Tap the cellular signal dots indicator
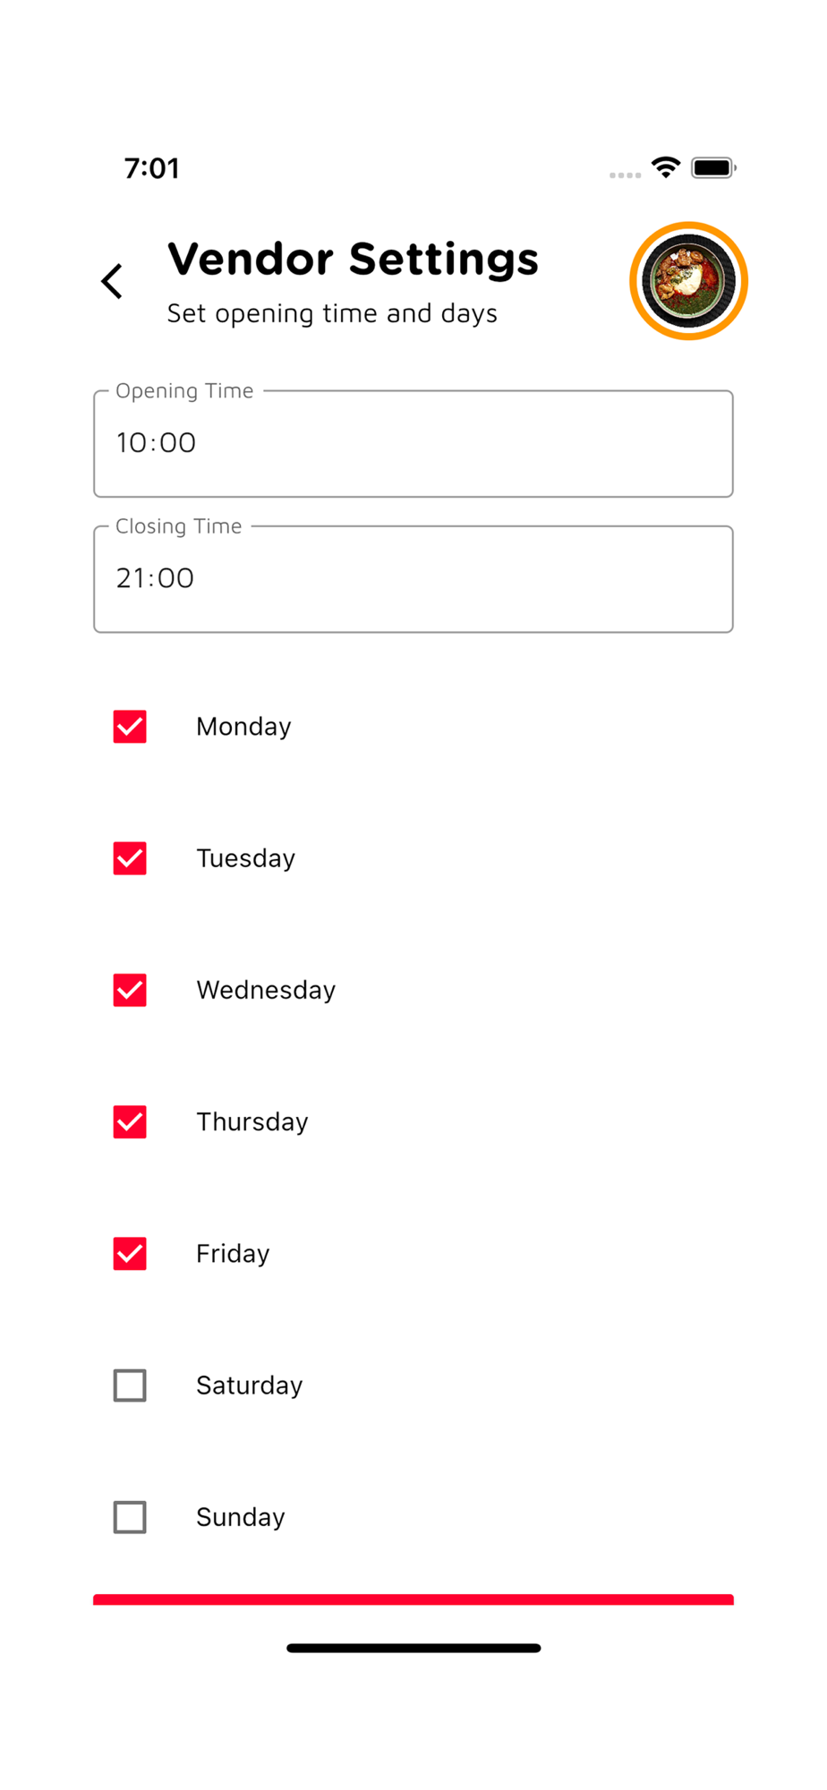Image resolution: width=827 pixels, height=1790 pixels. coord(625,175)
